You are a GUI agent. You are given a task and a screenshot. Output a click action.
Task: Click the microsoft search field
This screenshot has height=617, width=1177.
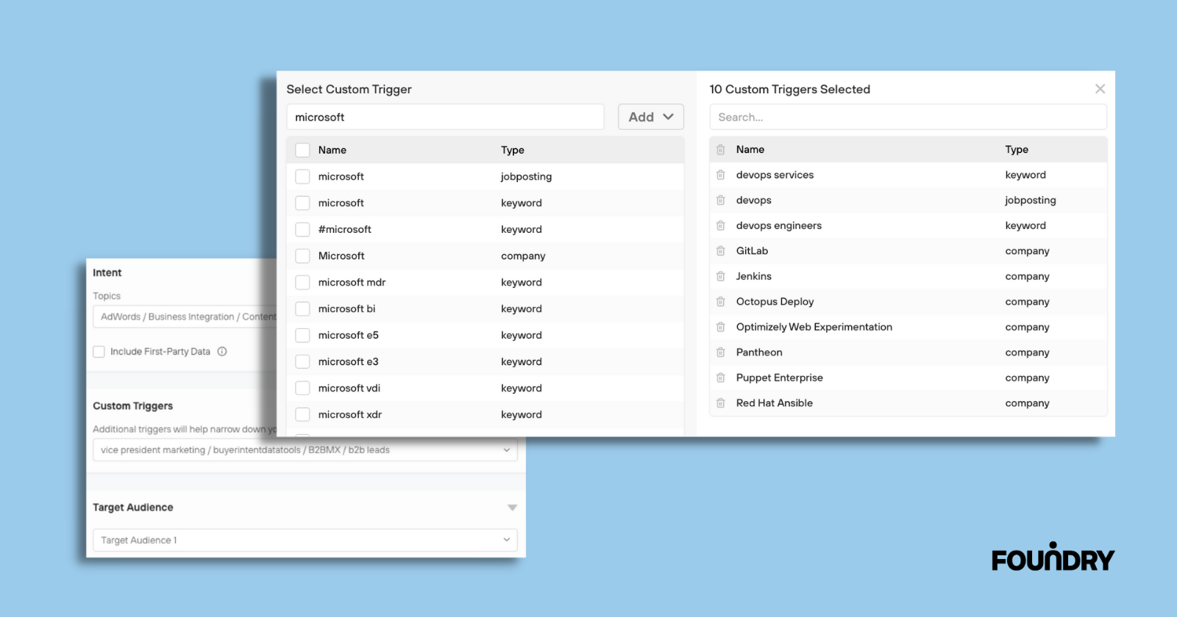(x=445, y=117)
